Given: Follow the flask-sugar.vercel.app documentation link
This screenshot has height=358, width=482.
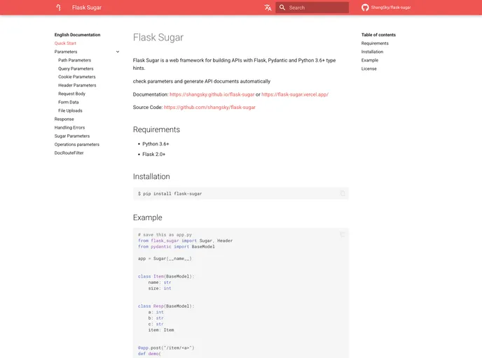Looking at the screenshot, I should (295, 94).
